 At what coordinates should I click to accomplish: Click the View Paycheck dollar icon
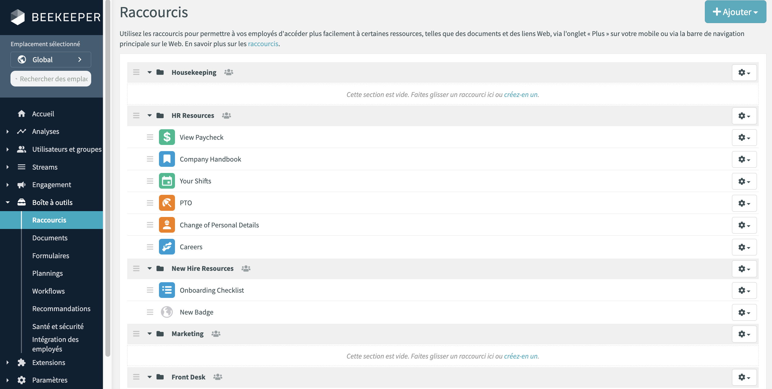(167, 137)
